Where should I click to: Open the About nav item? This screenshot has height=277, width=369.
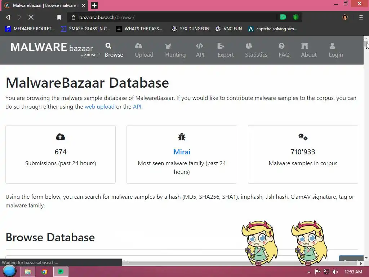[x=309, y=50]
